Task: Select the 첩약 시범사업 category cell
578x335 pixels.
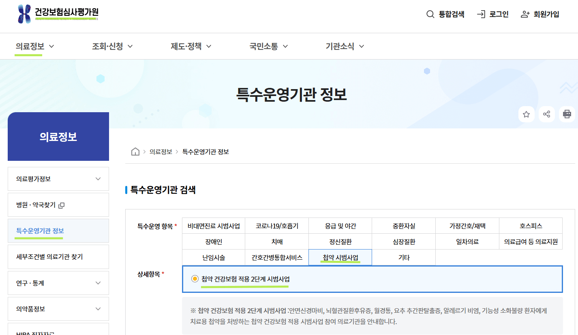Action: 340,256
